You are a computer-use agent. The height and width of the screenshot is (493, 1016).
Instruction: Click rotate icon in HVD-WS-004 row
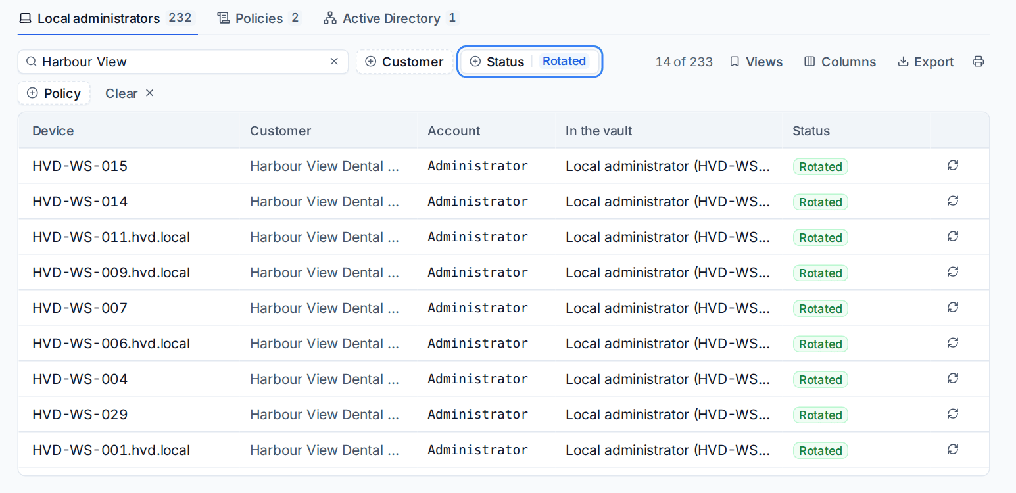coord(953,379)
